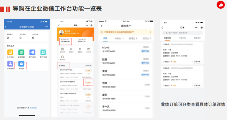Tap the close target icon on 订单 header
This screenshot has height=120, width=227.
tap(202, 28)
